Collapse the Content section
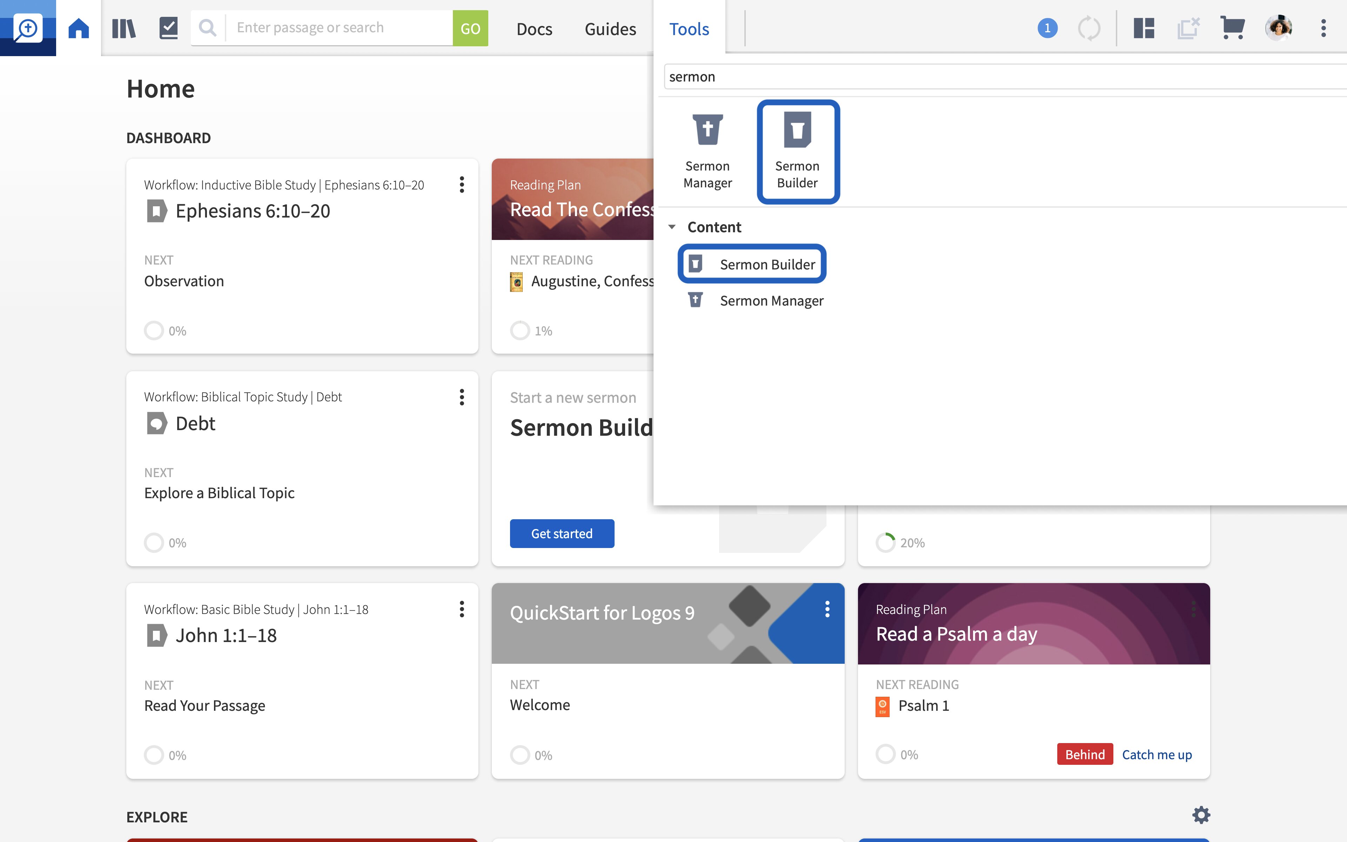 pyautogui.click(x=672, y=227)
